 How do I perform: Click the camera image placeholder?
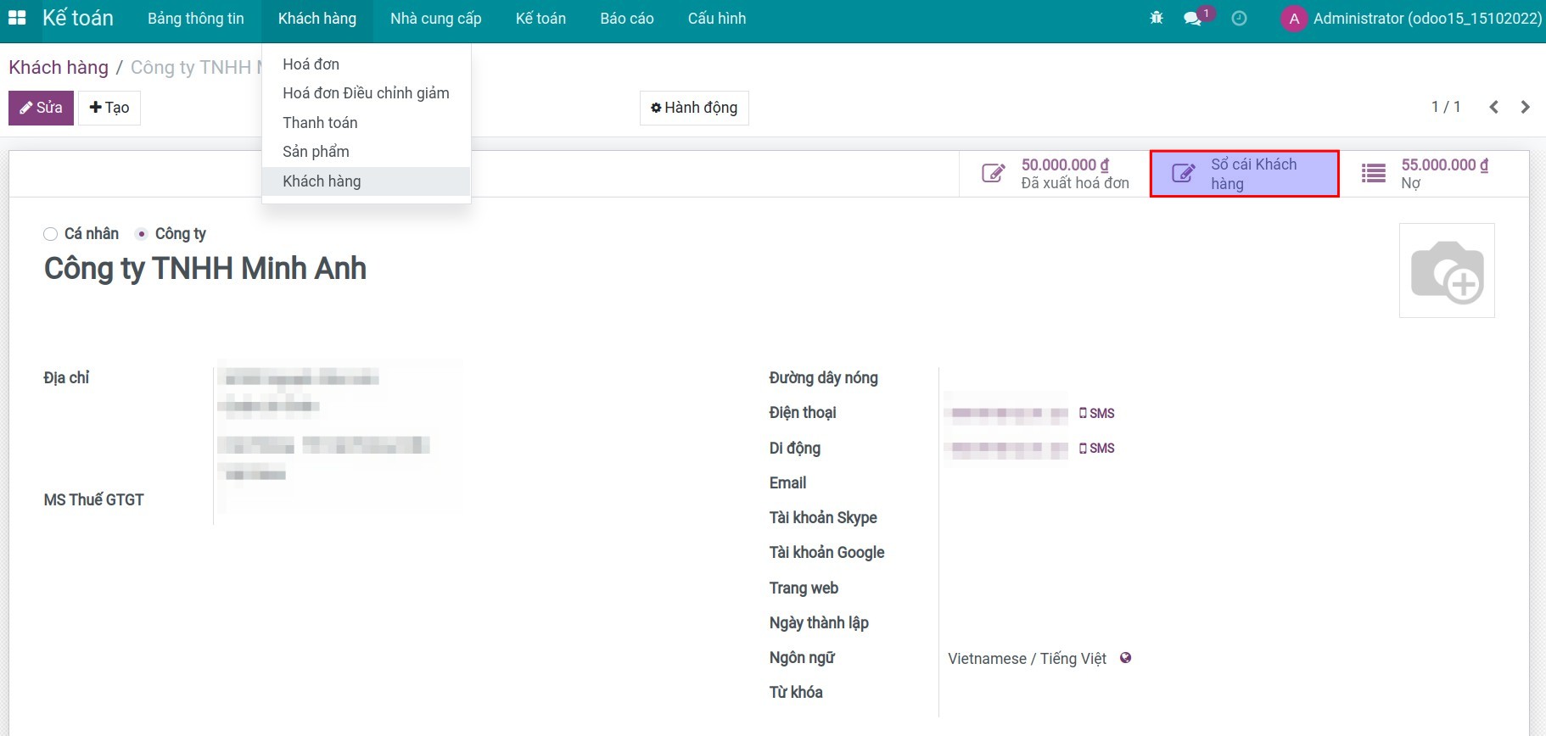click(1446, 270)
